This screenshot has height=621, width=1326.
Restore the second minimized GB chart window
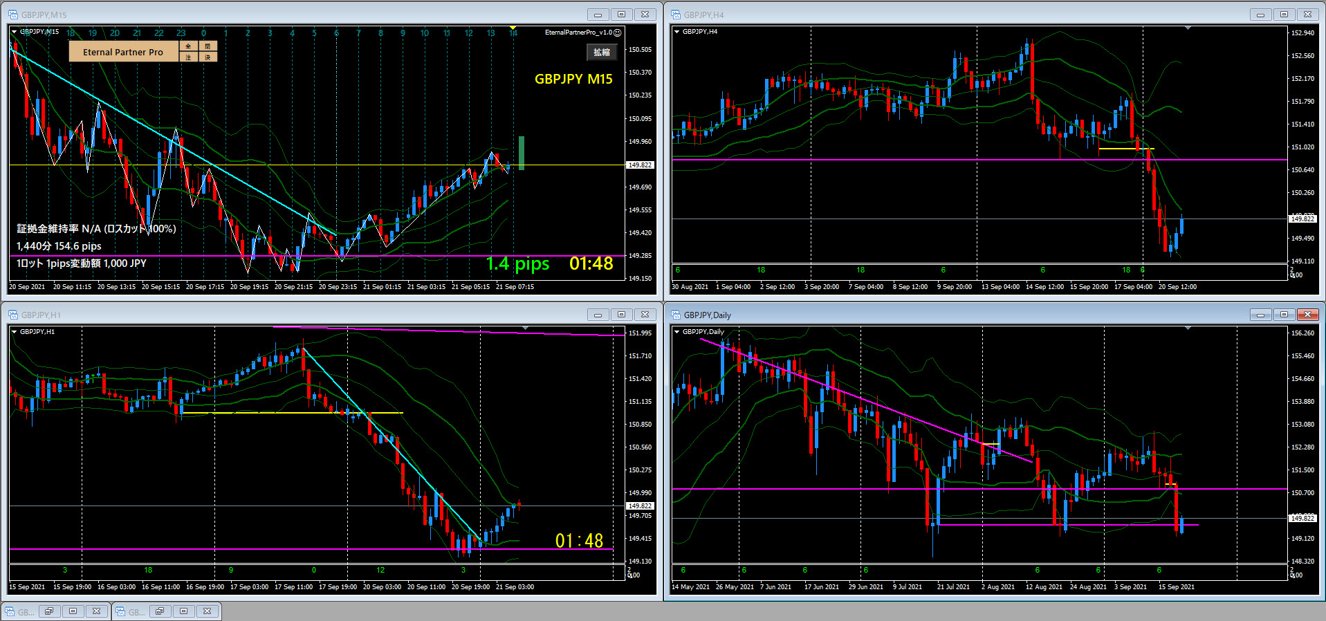[x=160, y=611]
